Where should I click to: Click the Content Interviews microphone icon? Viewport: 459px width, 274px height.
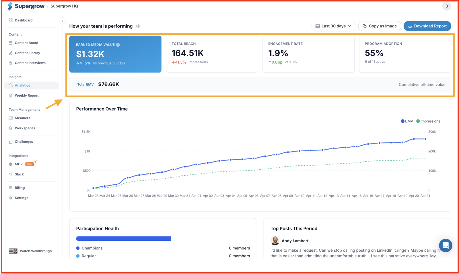(11, 63)
